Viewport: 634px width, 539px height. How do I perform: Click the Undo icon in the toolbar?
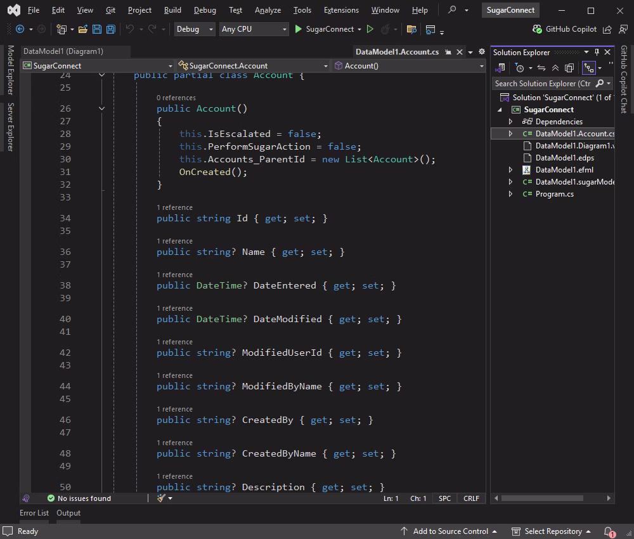pyautogui.click(x=131, y=29)
